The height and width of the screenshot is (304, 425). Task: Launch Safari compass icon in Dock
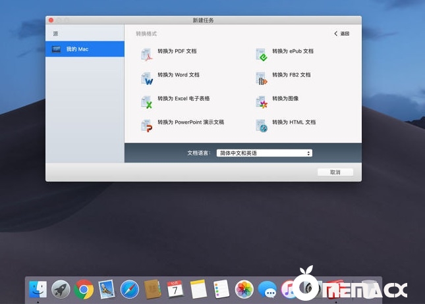[x=130, y=290]
